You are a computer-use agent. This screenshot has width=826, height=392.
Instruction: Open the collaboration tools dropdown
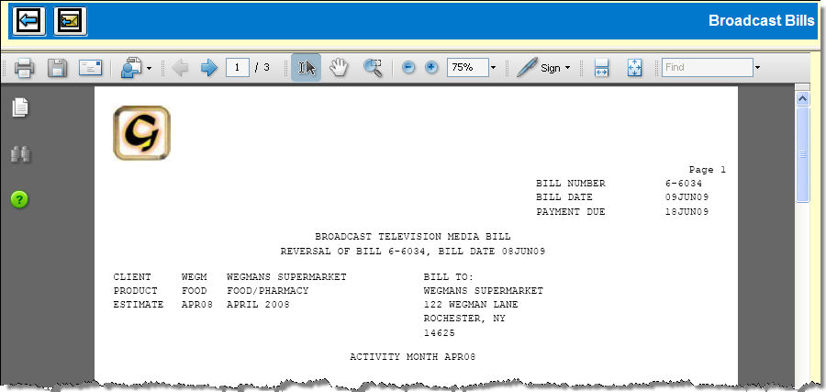(136, 68)
